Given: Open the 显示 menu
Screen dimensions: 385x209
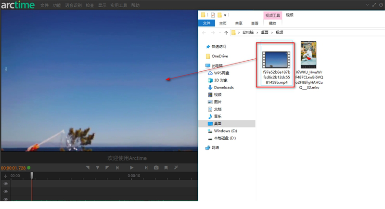Looking at the screenshot, I should coord(102,5).
